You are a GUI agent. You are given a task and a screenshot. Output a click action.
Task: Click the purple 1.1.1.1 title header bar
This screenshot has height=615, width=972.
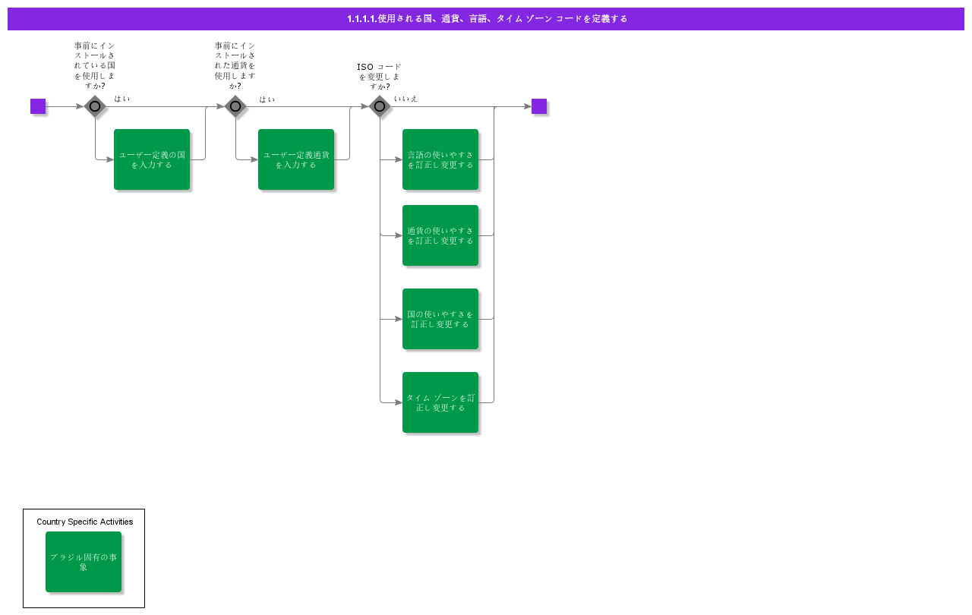pyautogui.click(x=486, y=19)
